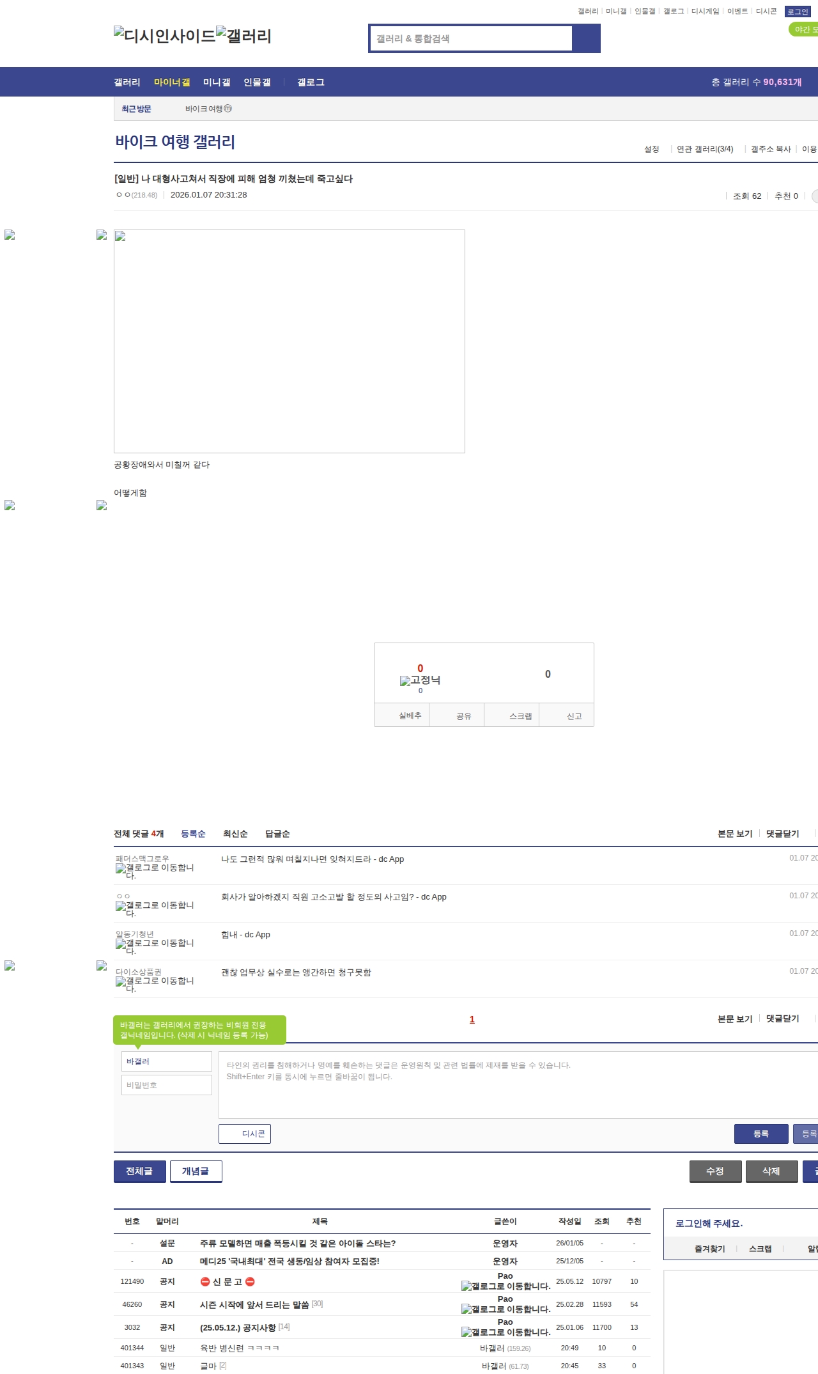Click the 갤러리 logo image beside 디시인사이드
Image resolution: width=818 pixels, height=1374 pixels.
click(x=244, y=36)
